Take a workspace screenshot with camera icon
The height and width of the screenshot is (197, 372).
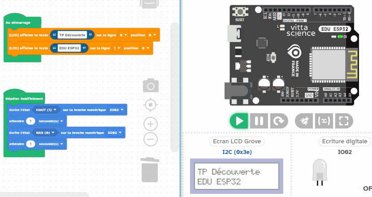point(151,86)
